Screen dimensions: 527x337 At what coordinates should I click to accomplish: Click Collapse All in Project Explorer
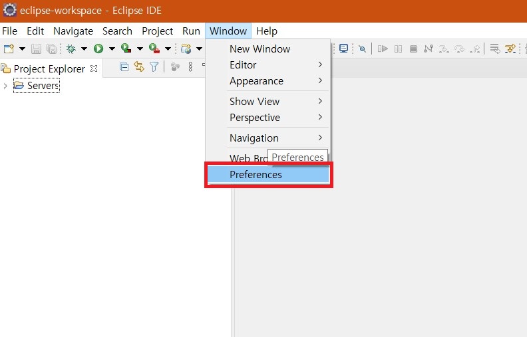tap(124, 67)
